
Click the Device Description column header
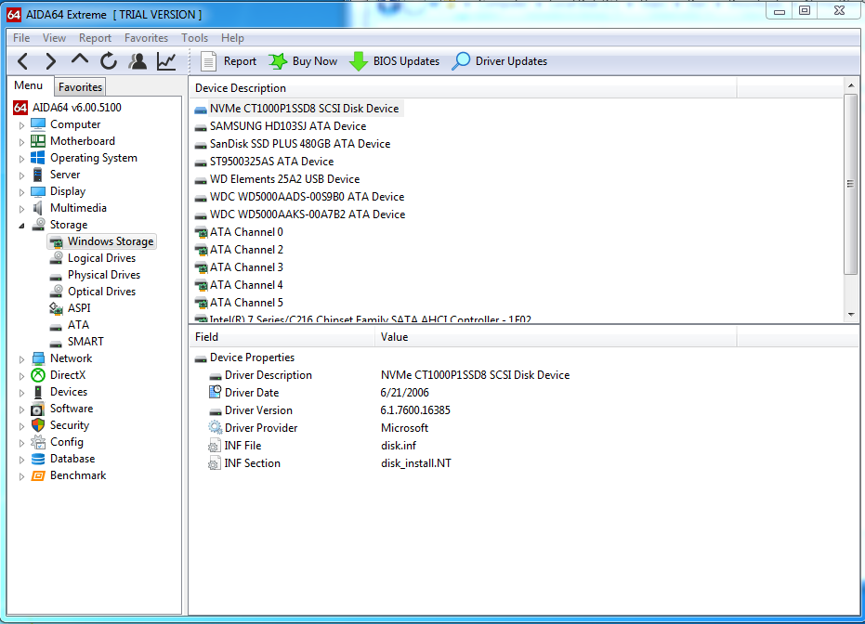coord(463,88)
